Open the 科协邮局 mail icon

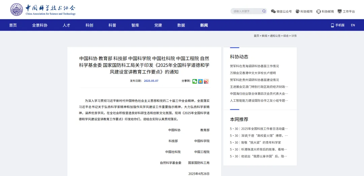pos(318,11)
